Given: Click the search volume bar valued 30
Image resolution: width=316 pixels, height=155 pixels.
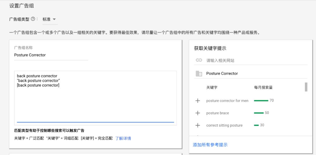Looking at the screenshot, I should [256, 125].
